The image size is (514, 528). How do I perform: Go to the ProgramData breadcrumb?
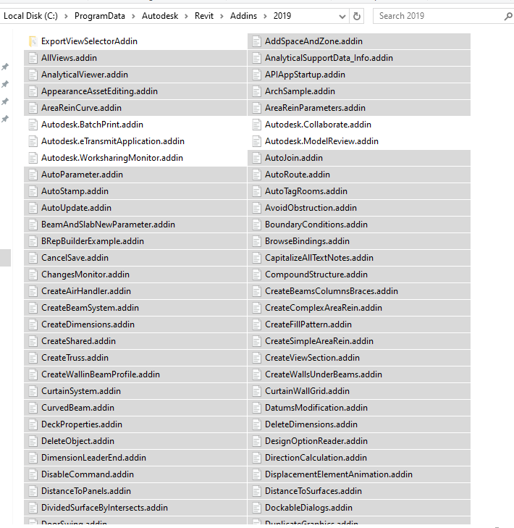click(x=100, y=16)
